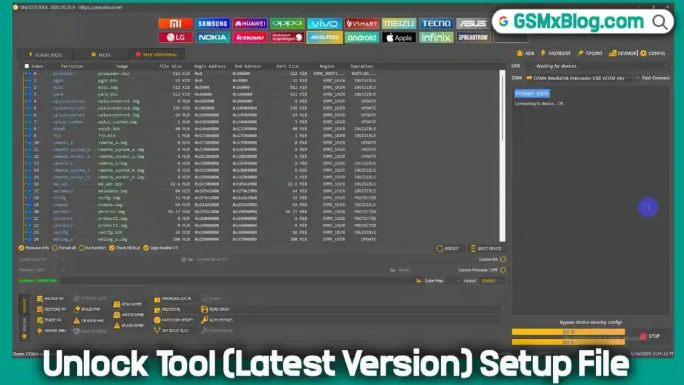This screenshot has width=684, height=385.
Task: Run Erase RPMB
Action: (x=129, y=326)
